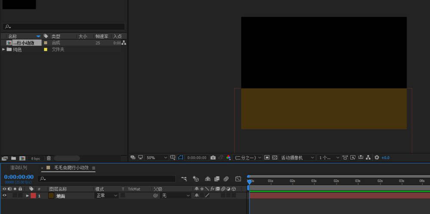Open the 50% magnification dropdown
Image resolution: width=430 pixels, height=214 pixels.
pos(157,158)
